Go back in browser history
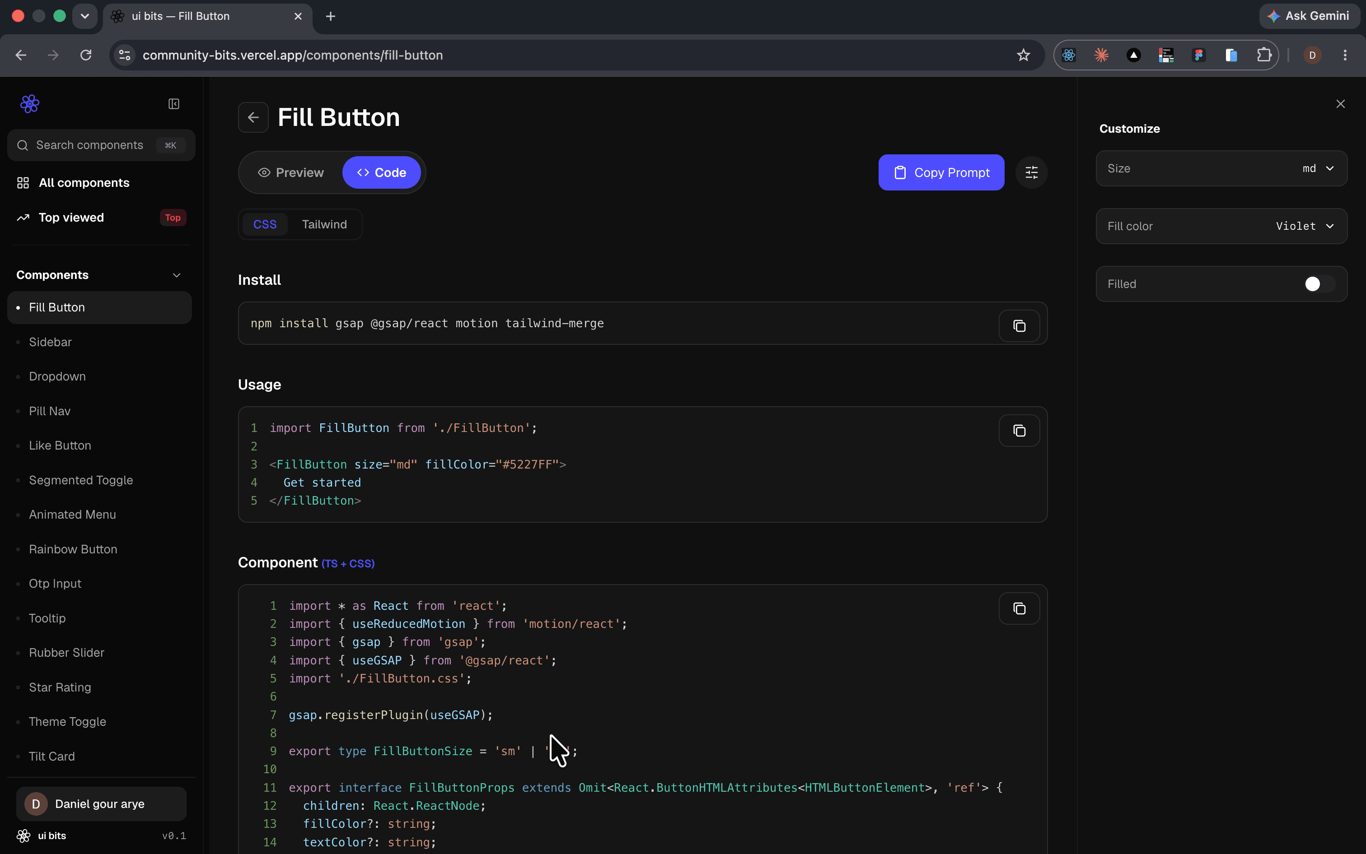Image resolution: width=1366 pixels, height=854 pixels. click(21, 56)
